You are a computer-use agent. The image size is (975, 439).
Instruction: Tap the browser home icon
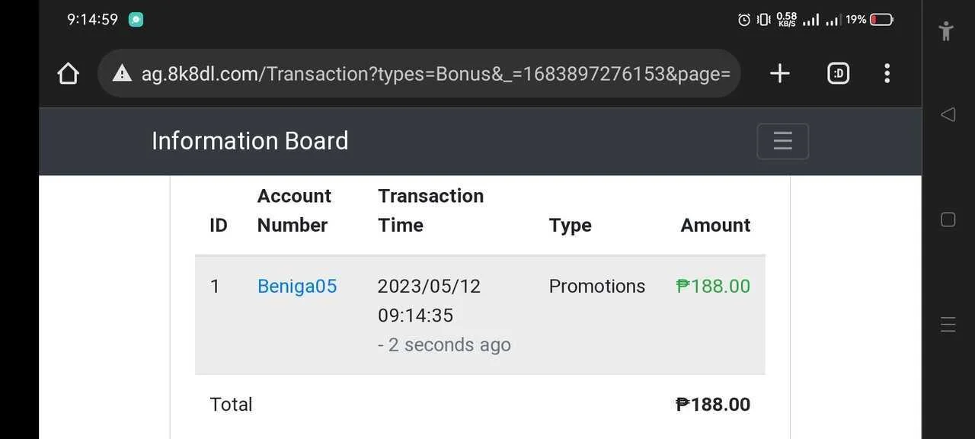(68, 73)
